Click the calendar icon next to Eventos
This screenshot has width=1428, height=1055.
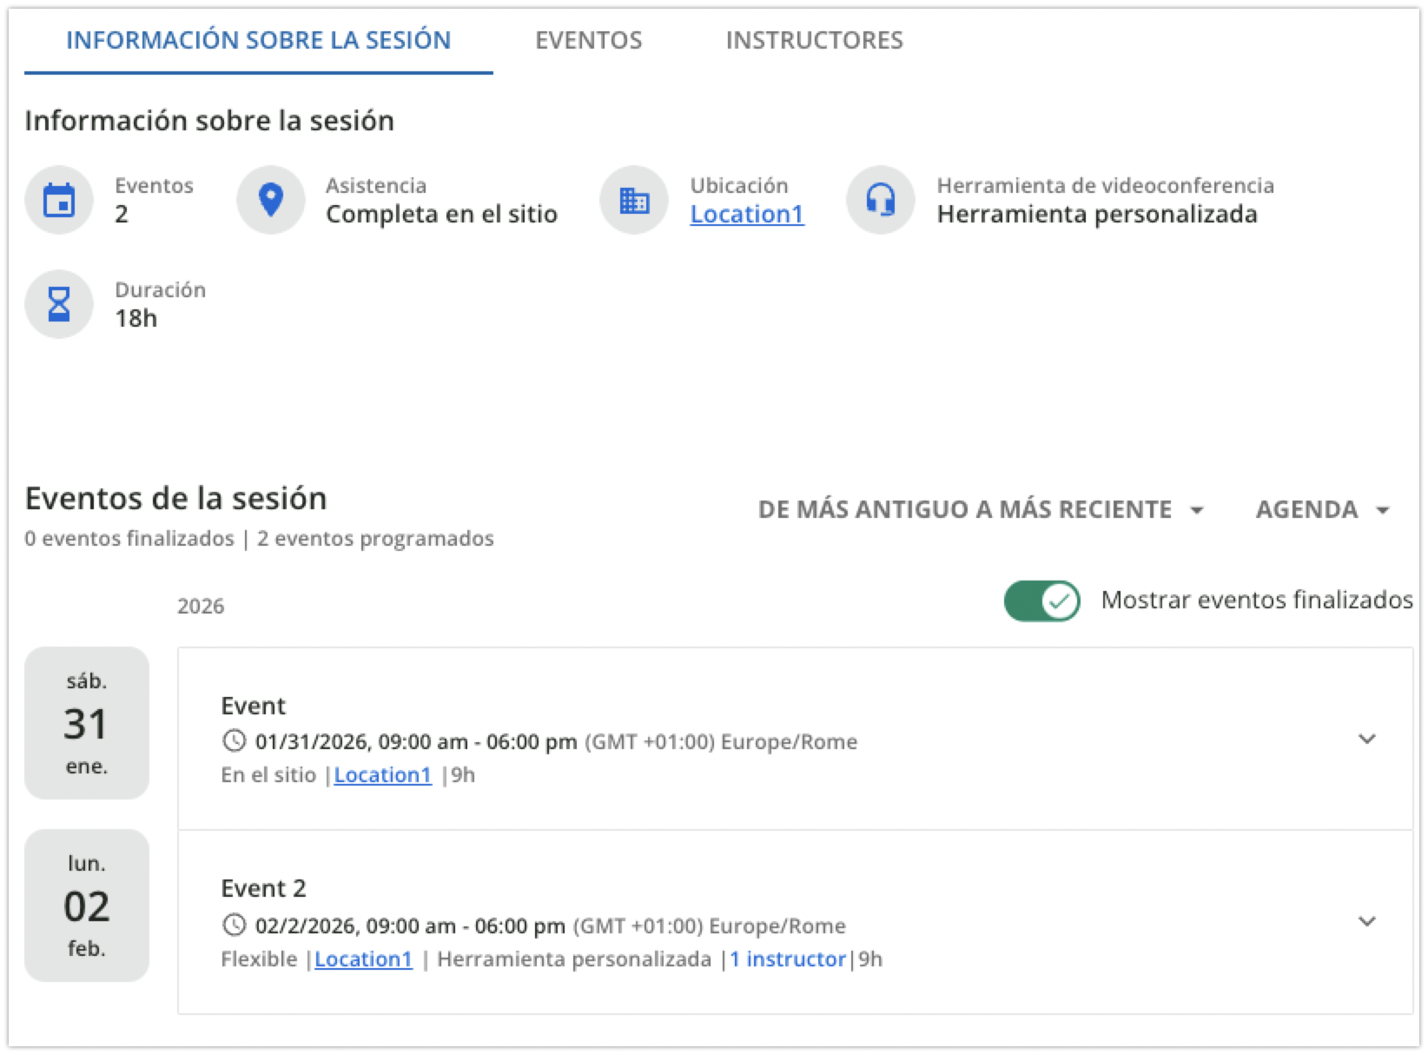point(59,200)
